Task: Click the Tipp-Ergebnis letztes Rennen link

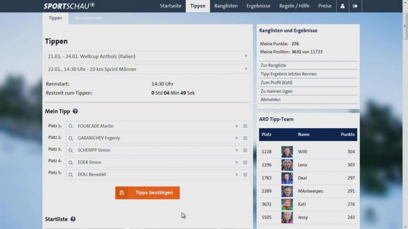Action: pyautogui.click(x=288, y=74)
